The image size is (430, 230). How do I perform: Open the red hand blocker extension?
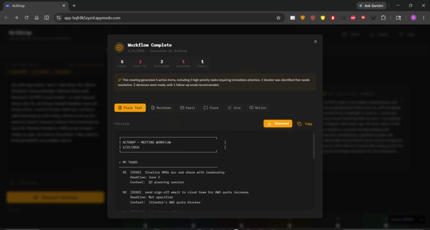point(333,18)
